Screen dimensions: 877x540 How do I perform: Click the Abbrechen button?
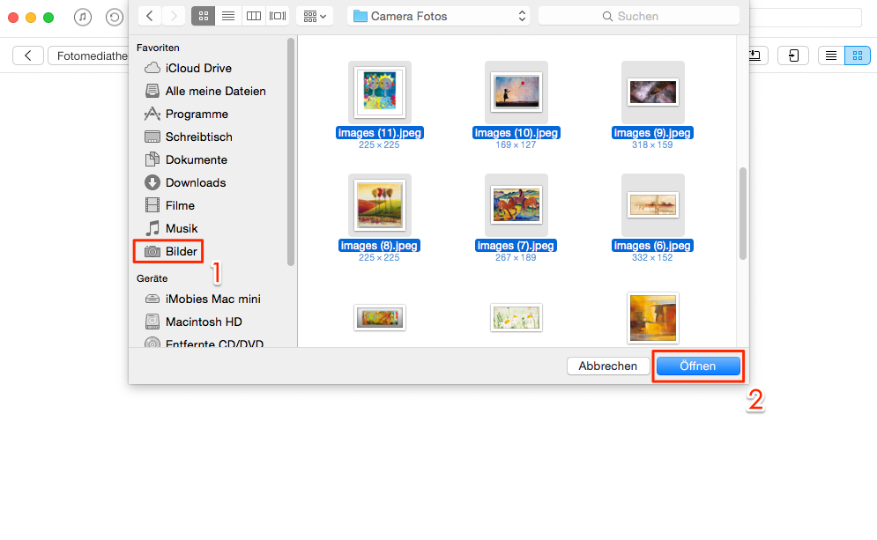[608, 366]
